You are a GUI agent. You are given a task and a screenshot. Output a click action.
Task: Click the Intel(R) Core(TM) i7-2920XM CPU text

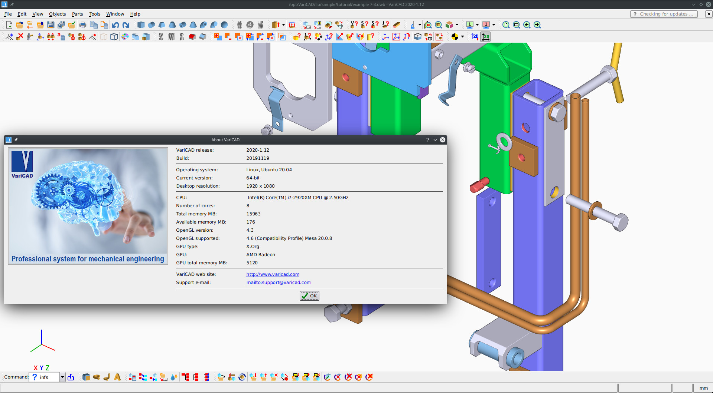[x=298, y=198]
